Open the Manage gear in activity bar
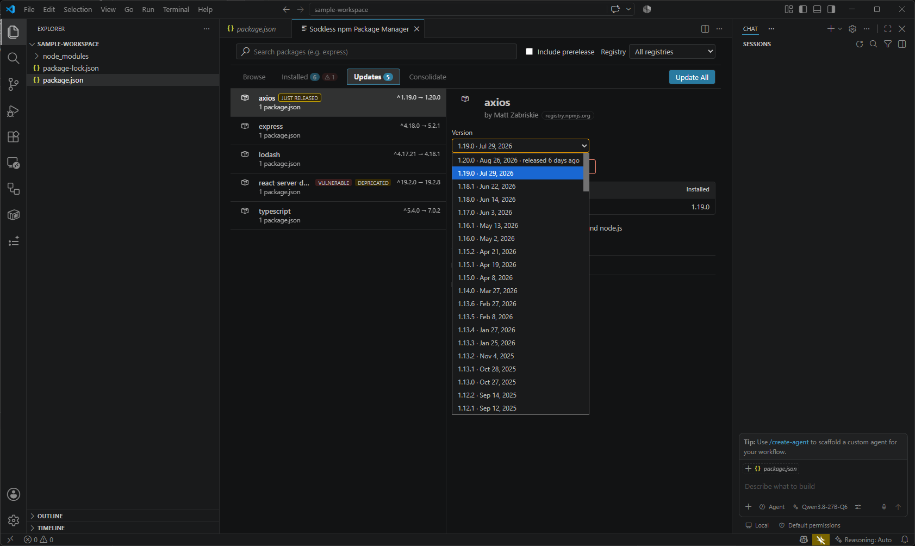The image size is (915, 546). coord(14,520)
